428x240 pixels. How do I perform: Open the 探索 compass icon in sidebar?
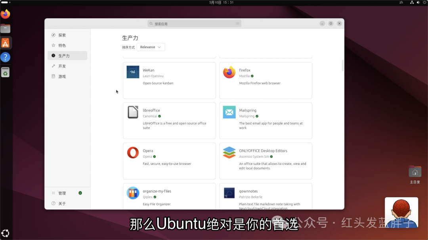point(53,35)
